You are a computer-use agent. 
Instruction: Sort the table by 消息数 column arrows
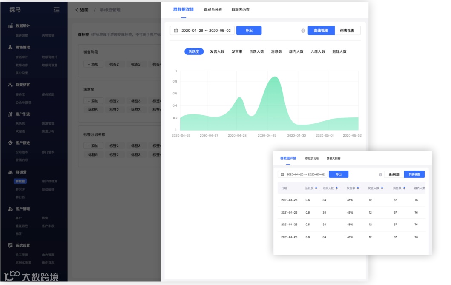(x=404, y=188)
